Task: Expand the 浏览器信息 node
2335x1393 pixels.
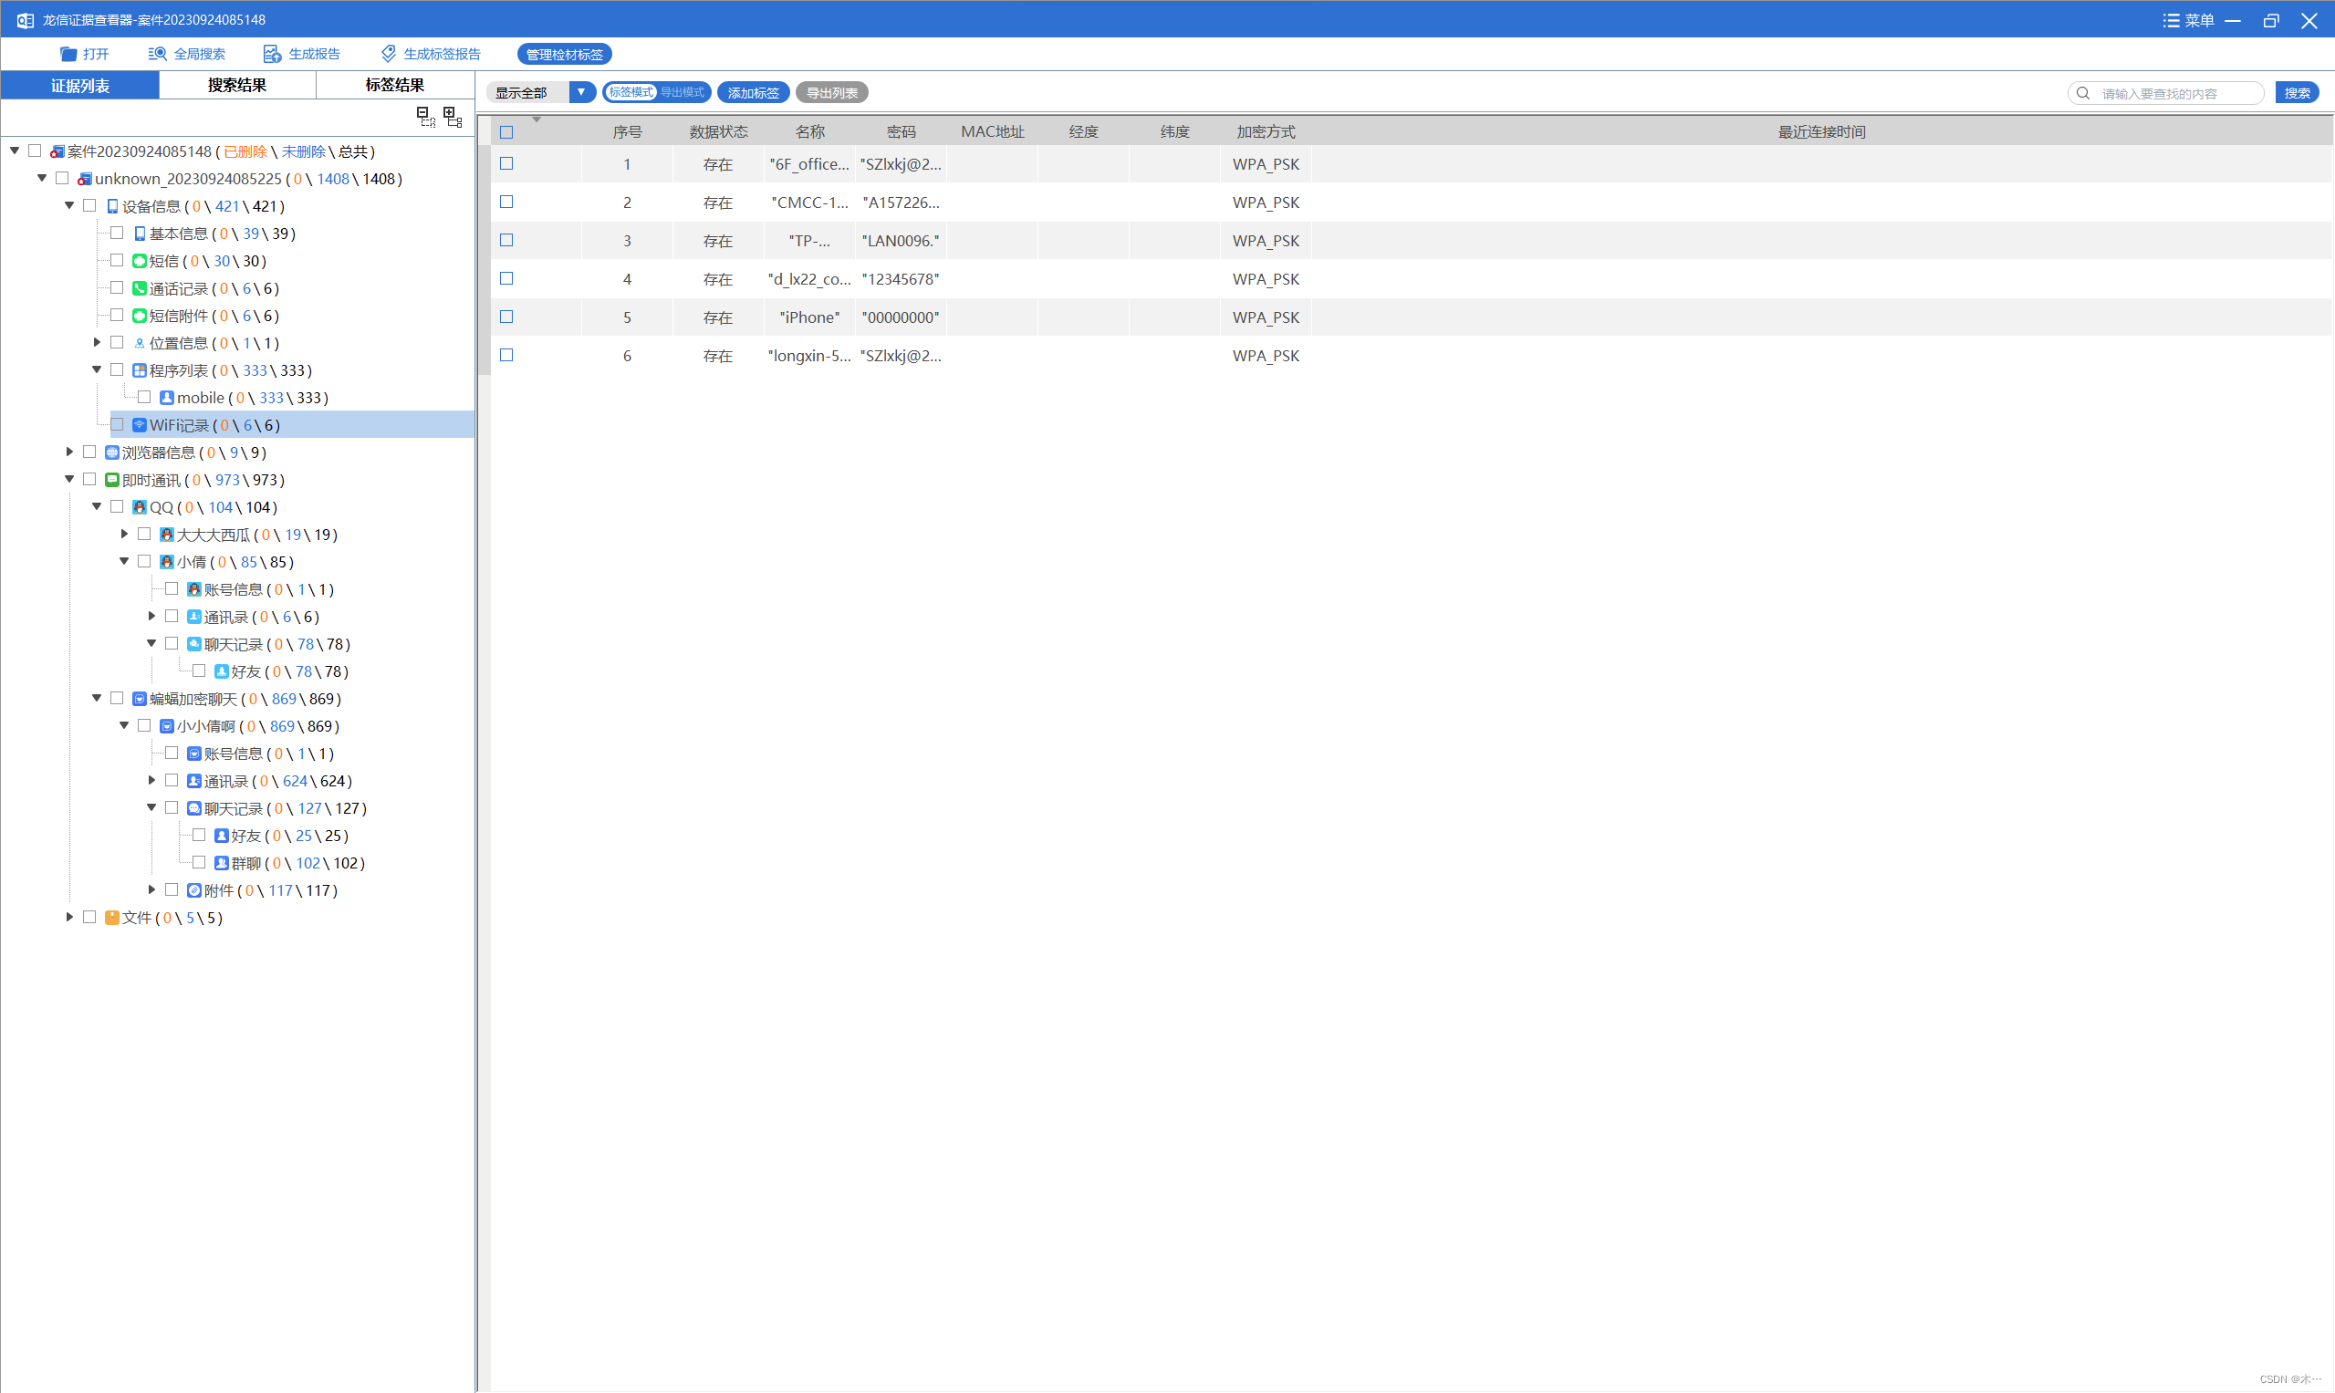Action: [x=69, y=452]
